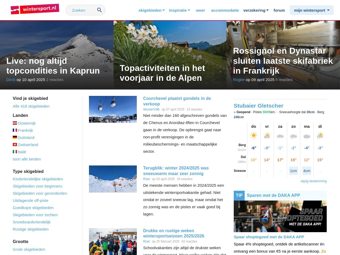The image size is (340, 255).
Task: Open the accommodatie menu item
Action: [x=225, y=10]
